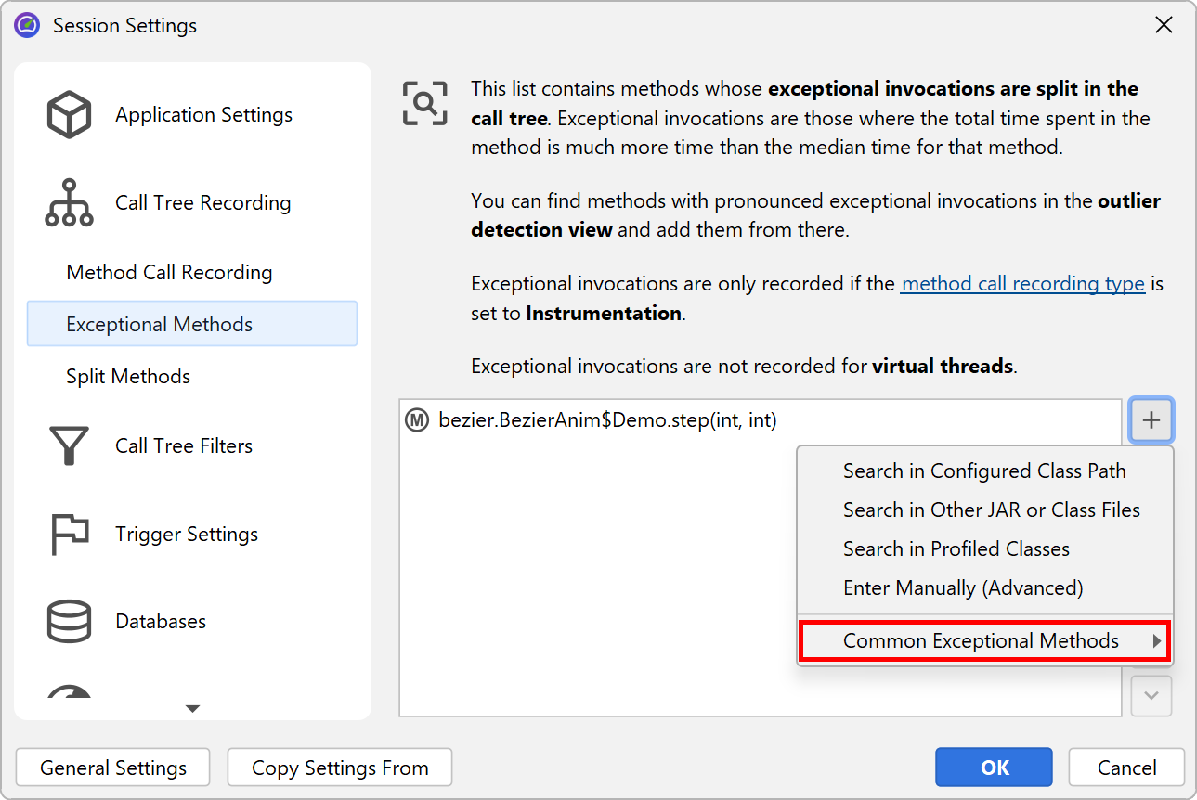The width and height of the screenshot is (1197, 800).
Task: Click the move-down chevron button beside list
Action: click(x=1151, y=696)
